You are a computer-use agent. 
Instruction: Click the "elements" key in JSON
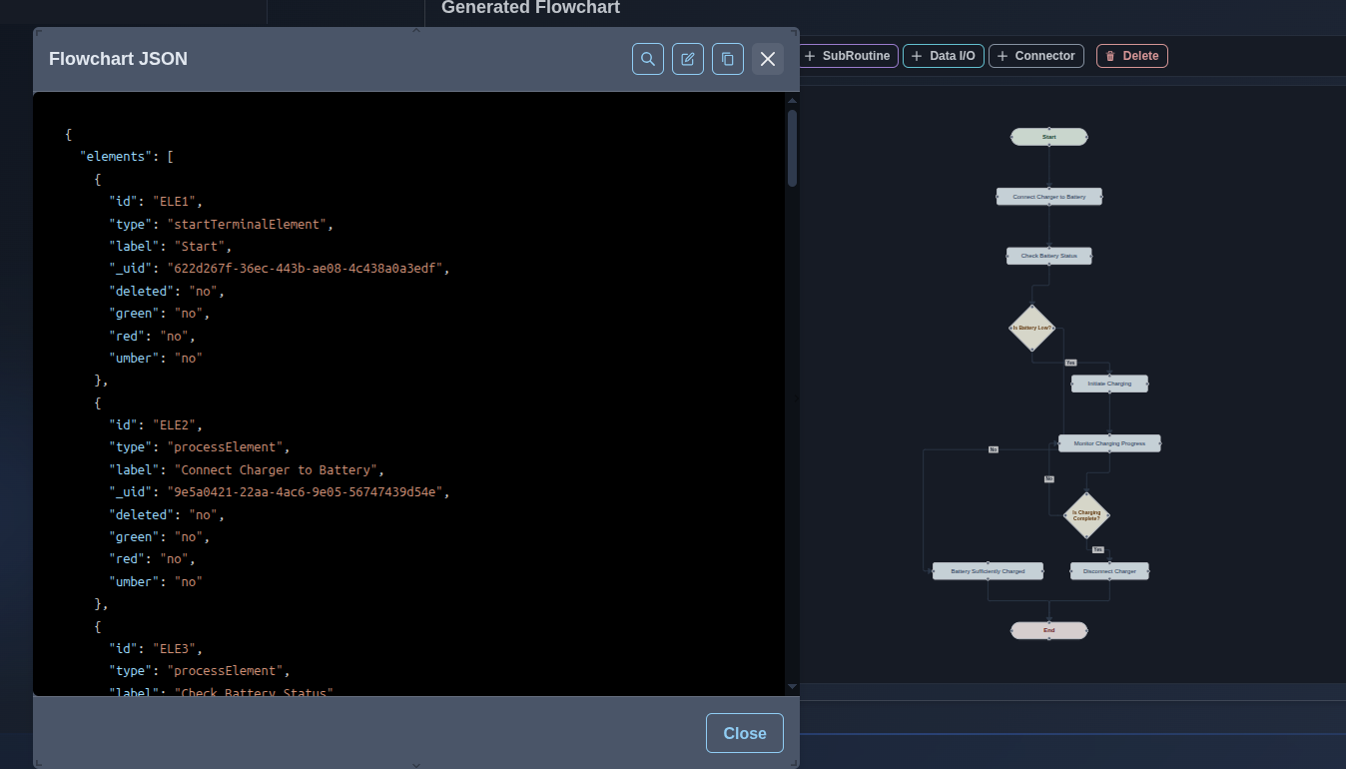pyautogui.click(x=116, y=157)
